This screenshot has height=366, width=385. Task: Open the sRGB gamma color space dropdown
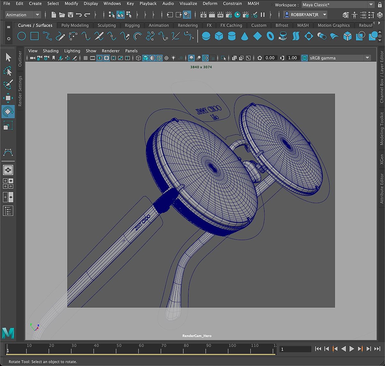(367, 58)
